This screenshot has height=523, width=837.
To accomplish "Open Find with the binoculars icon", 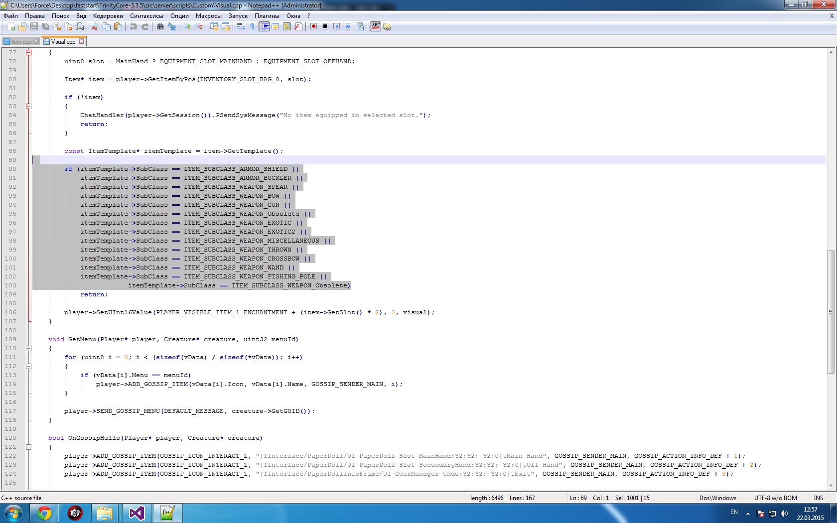I will click(160, 27).
